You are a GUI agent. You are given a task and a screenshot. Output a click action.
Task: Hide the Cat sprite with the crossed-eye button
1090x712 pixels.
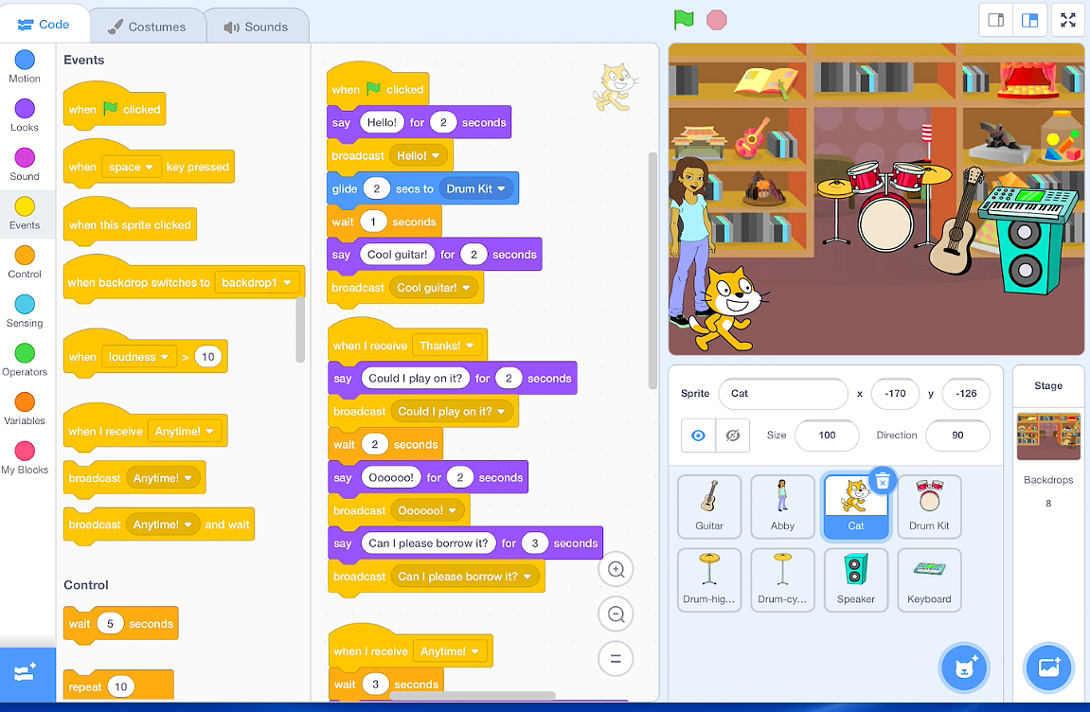pyautogui.click(x=733, y=436)
